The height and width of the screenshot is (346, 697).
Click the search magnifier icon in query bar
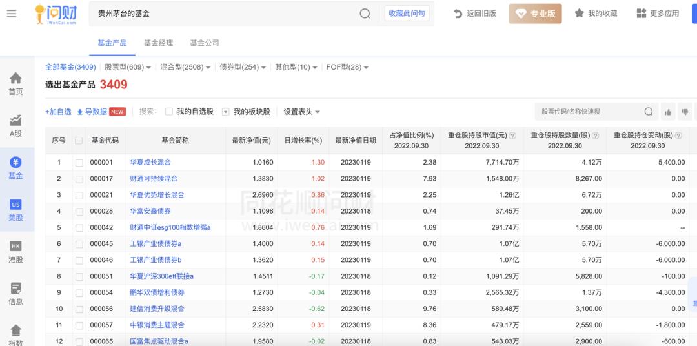coord(365,14)
